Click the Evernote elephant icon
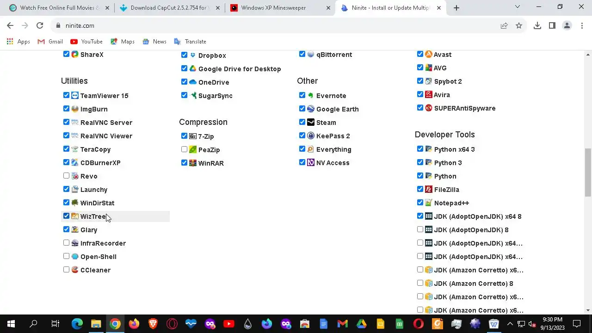 [x=311, y=95]
